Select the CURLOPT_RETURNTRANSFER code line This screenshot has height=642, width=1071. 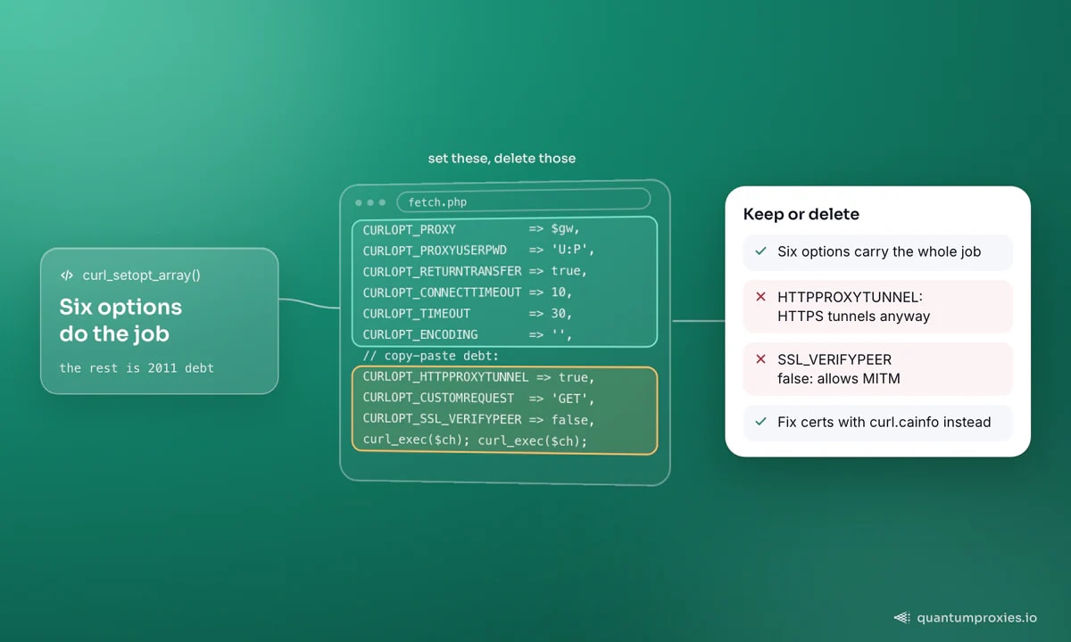tap(475, 271)
